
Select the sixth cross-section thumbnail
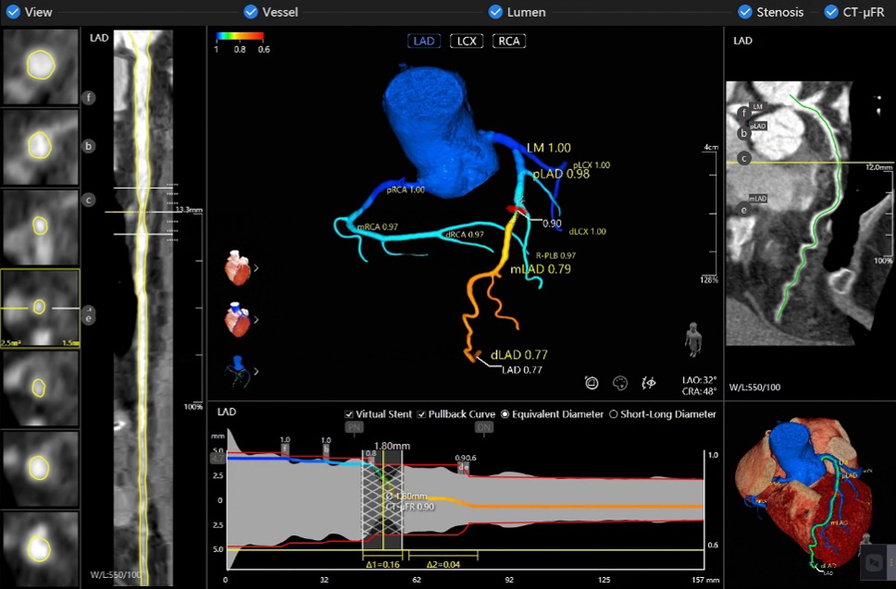point(41,469)
